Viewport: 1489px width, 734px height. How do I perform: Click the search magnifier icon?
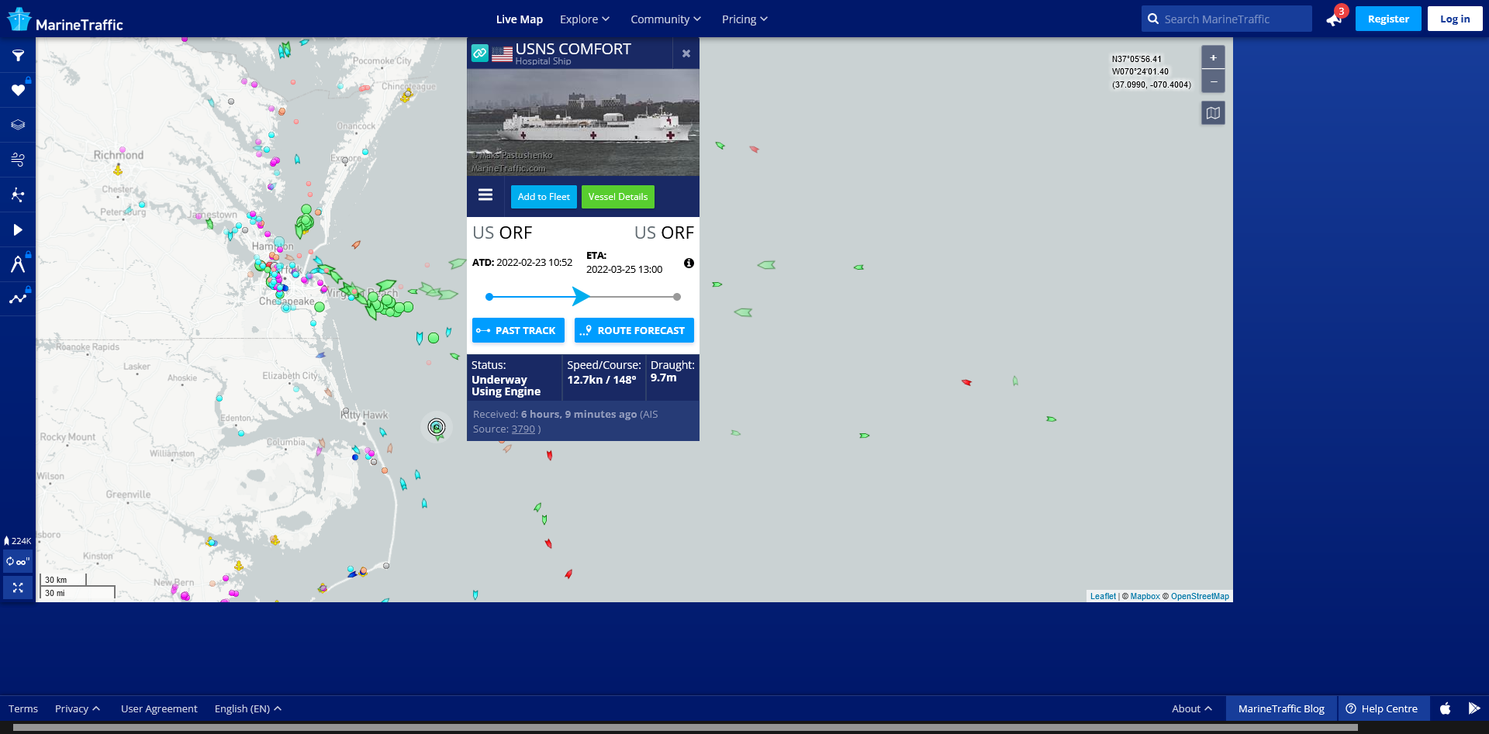[1153, 19]
